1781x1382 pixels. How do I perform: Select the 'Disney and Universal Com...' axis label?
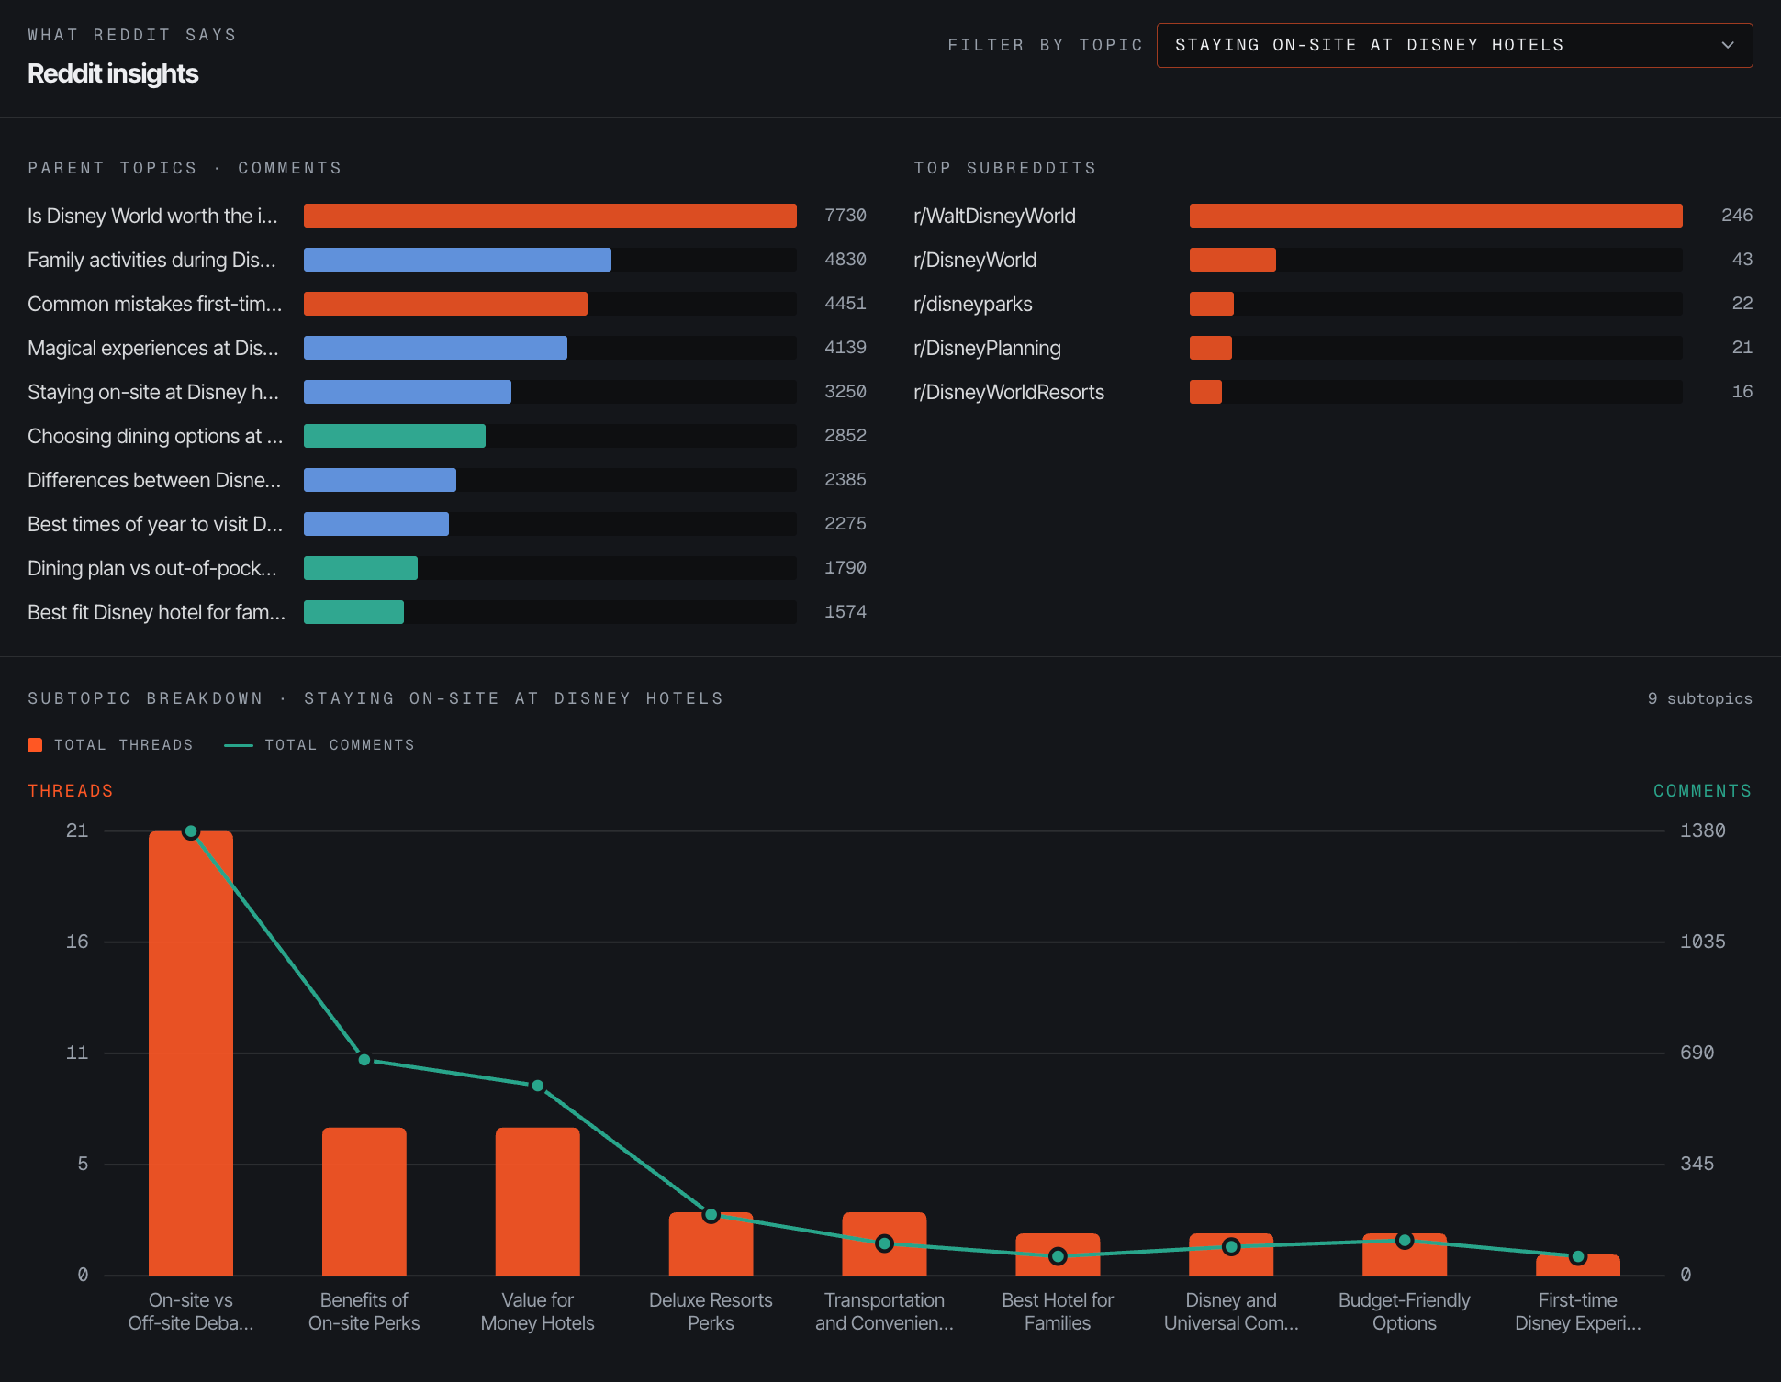(x=1231, y=1311)
